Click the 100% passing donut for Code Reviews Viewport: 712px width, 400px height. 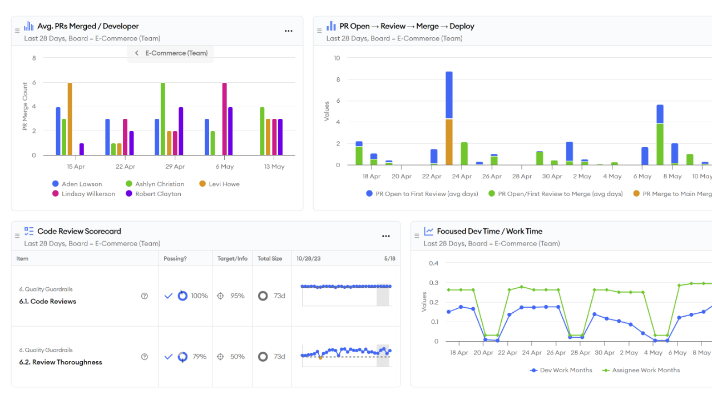point(182,296)
